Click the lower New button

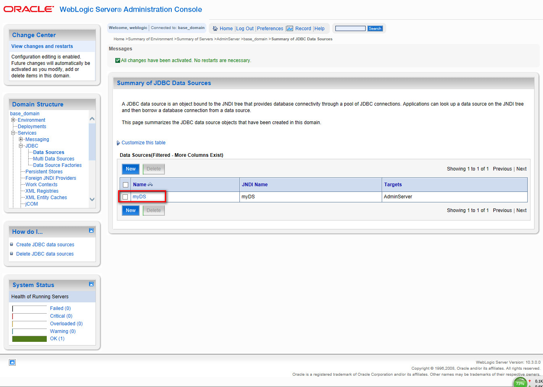pyautogui.click(x=131, y=210)
